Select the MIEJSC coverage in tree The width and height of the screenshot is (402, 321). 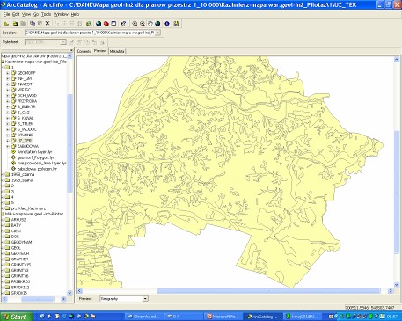pyautogui.click(x=24, y=90)
